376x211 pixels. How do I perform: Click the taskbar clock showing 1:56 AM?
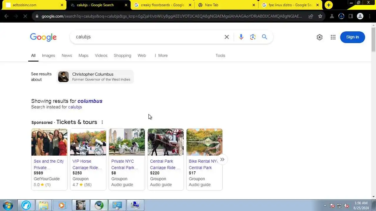coord(361,205)
